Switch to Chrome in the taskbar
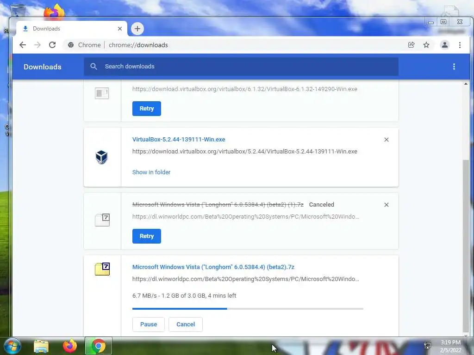This screenshot has height=355, width=474. click(x=99, y=346)
